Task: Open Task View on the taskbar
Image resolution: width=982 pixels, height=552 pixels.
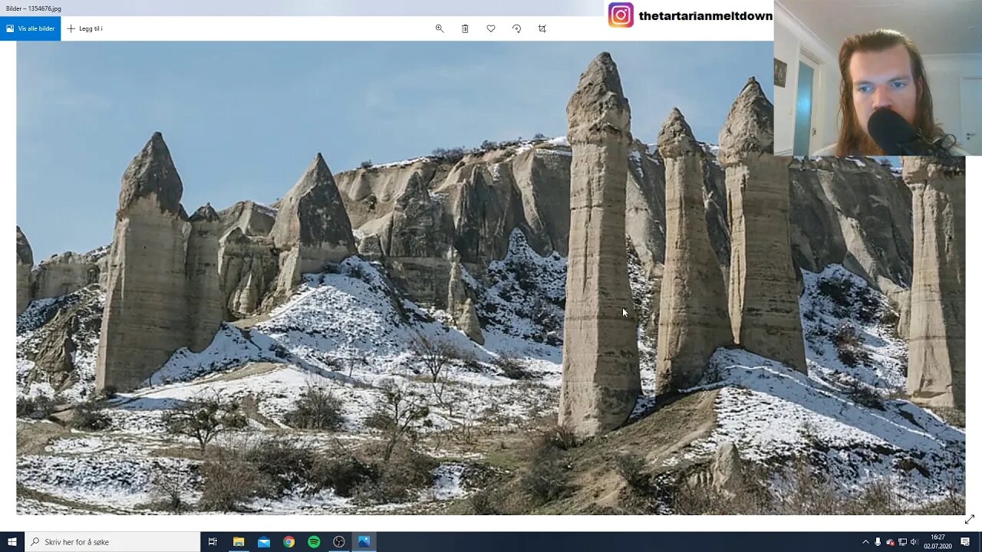Action: tap(213, 541)
